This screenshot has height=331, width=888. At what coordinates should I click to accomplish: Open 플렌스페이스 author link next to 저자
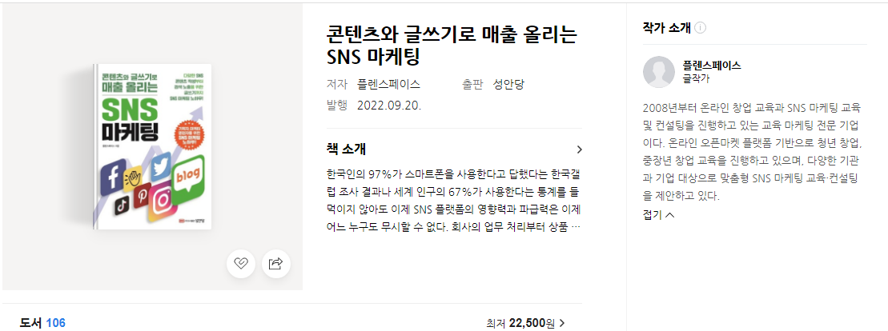388,85
